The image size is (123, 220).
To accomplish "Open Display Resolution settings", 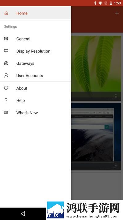I will click(35, 51).
